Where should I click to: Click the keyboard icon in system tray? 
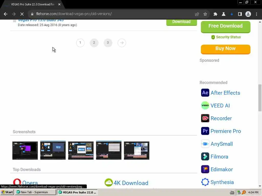tap(232, 192)
